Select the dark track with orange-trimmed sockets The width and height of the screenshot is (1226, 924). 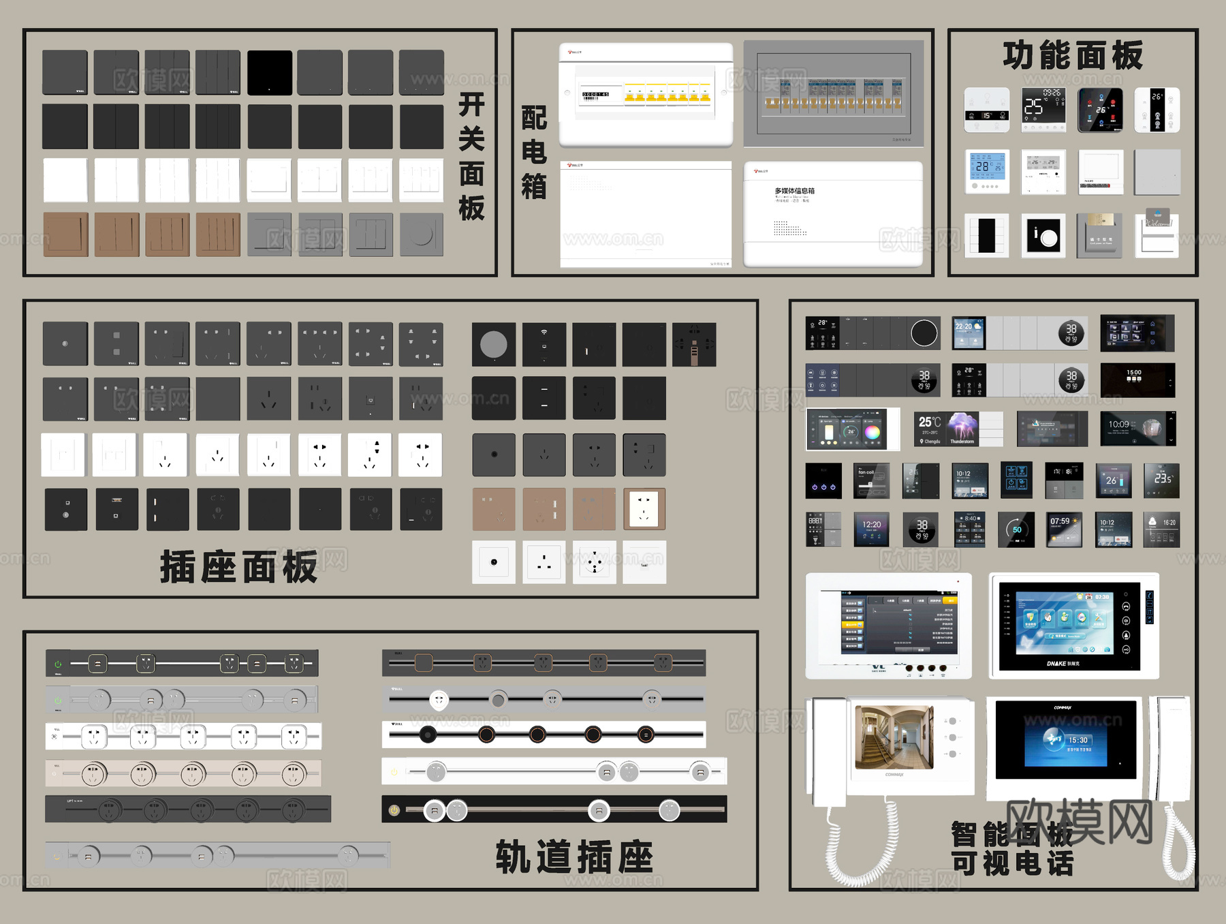[544, 662]
